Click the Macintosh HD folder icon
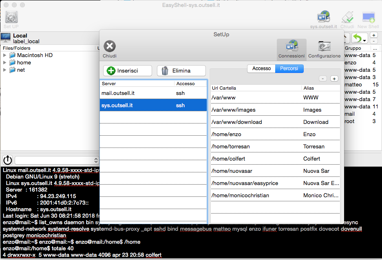 [12, 55]
